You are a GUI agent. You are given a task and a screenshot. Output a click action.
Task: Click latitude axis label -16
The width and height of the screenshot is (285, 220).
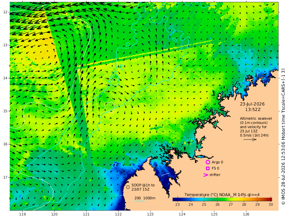click(x=5, y=144)
